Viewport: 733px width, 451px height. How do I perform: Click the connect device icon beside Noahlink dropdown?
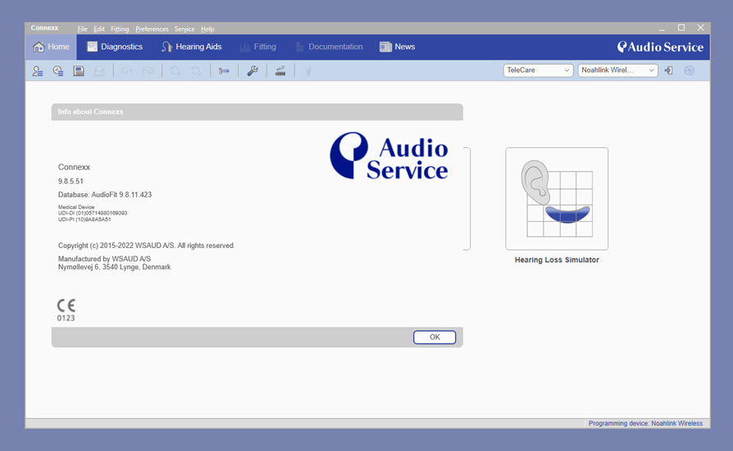[x=668, y=70]
